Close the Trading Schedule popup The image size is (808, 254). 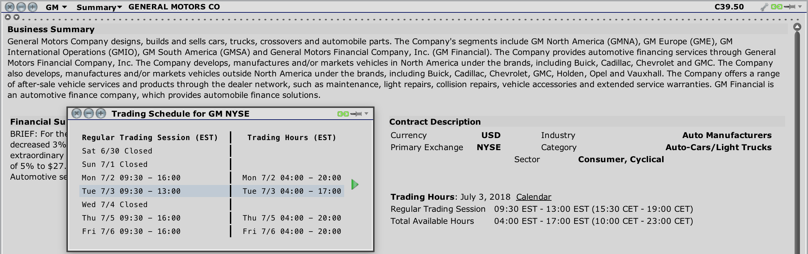click(x=77, y=114)
